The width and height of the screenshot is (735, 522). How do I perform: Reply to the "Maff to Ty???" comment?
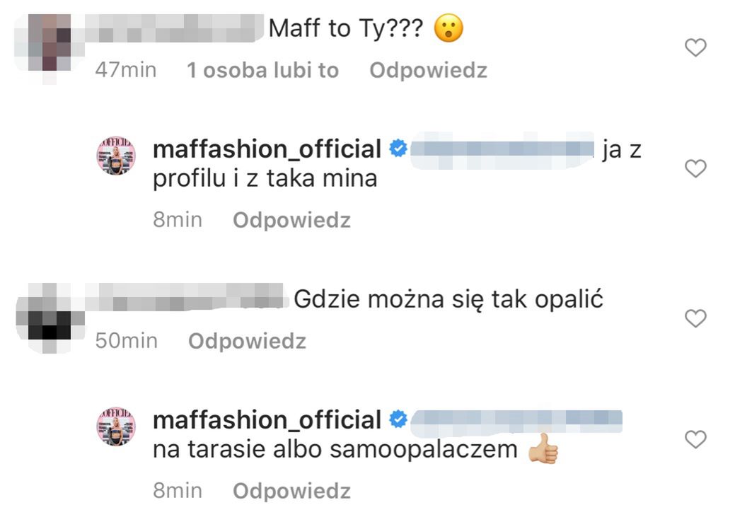[428, 71]
